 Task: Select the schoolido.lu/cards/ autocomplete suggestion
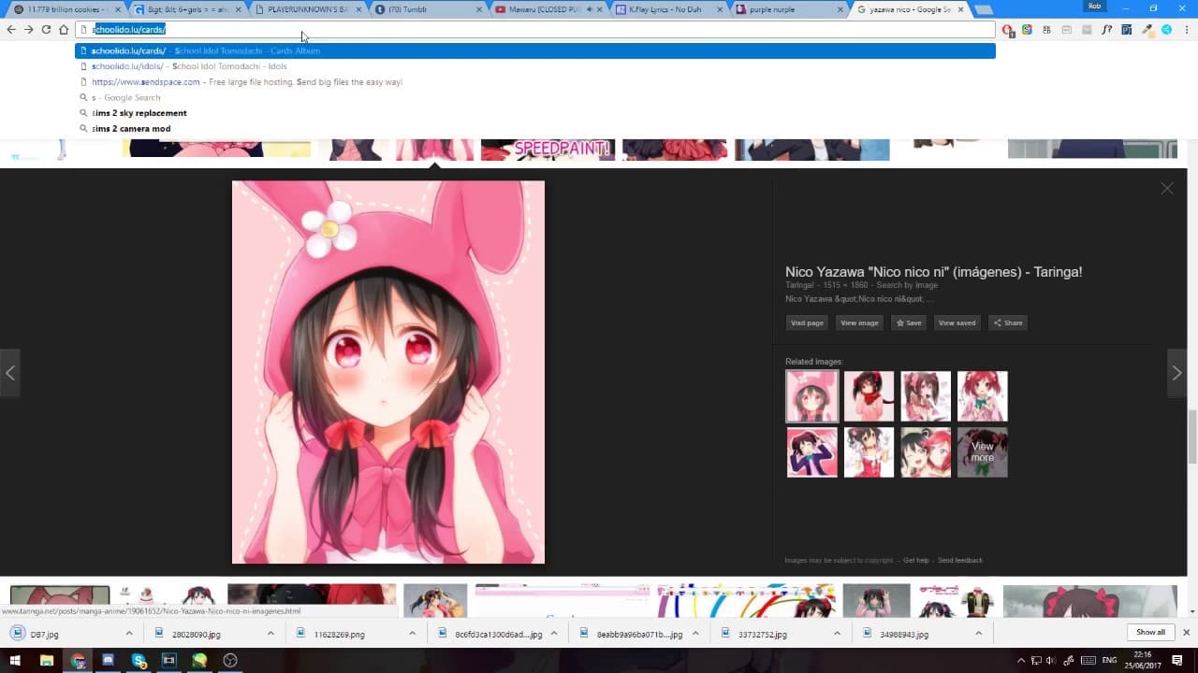535,50
